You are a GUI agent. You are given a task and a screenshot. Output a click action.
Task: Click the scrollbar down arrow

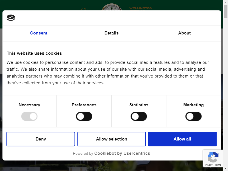pyautogui.click(x=225, y=169)
